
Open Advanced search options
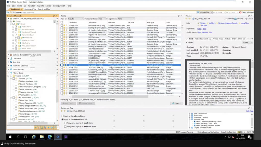point(250,12)
